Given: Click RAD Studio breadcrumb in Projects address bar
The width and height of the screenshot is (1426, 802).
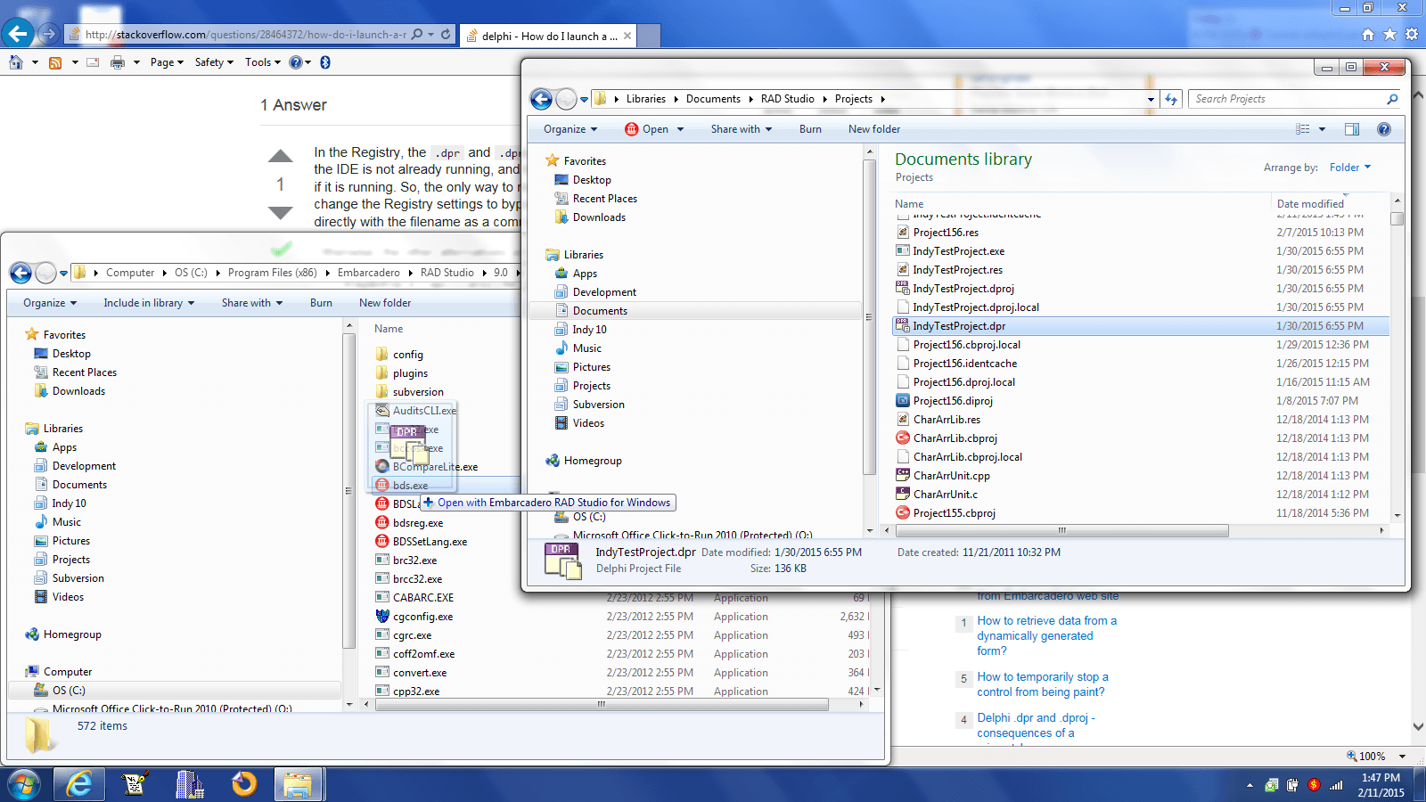Looking at the screenshot, I should (x=788, y=99).
